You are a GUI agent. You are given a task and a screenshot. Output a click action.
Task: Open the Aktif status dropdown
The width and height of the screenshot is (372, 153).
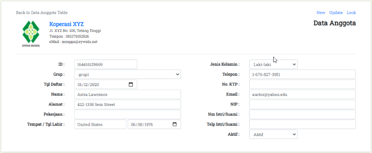click(x=273, y=134)
